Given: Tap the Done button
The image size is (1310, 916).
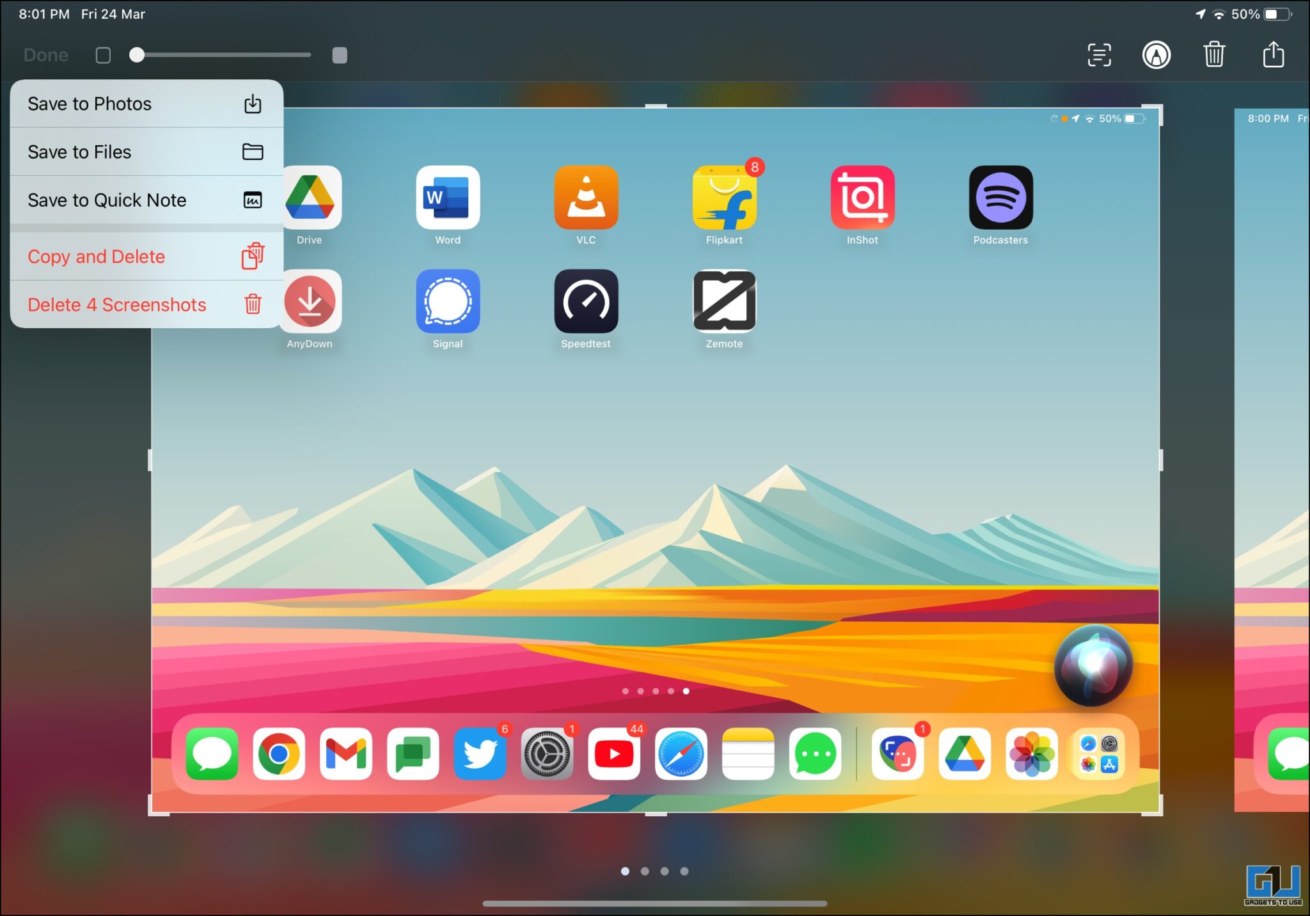Looking at the screenshot, I should [45, 55].
